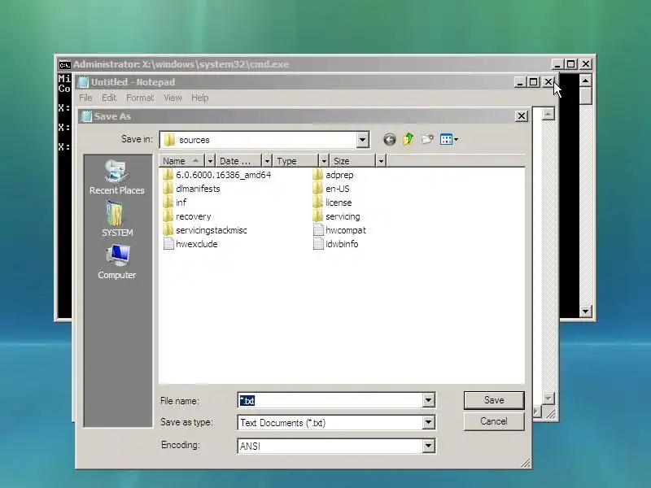
Task: Close the Save As dialog
Action: click(522, 116)
